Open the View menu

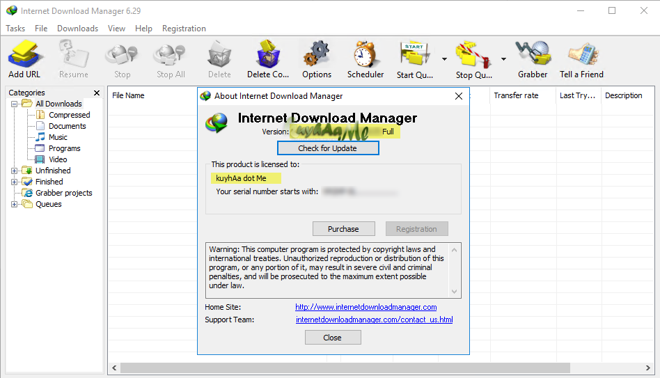116,29
